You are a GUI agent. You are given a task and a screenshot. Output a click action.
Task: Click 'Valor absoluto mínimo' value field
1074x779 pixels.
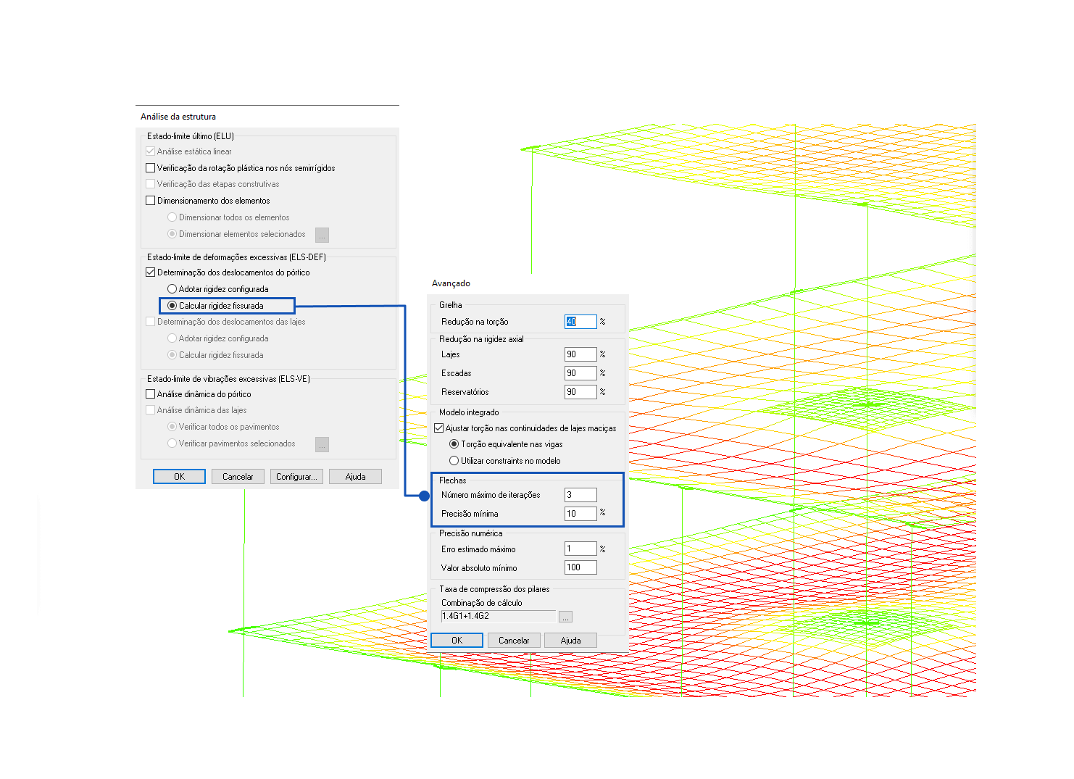tap(580, 567)
